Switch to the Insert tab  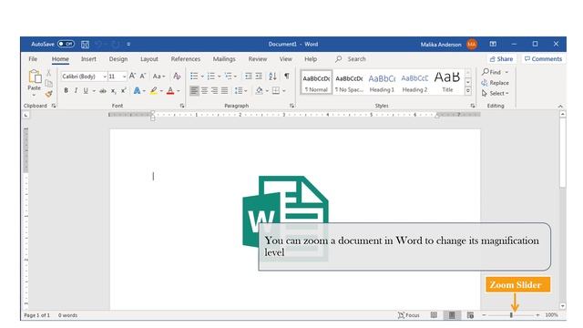[x=88, y=59]
